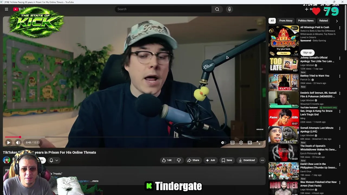The image size is (347, 195).
Task: Open options for Bruce Lee video
Action: pyautogui.click(x=339, y=112)
